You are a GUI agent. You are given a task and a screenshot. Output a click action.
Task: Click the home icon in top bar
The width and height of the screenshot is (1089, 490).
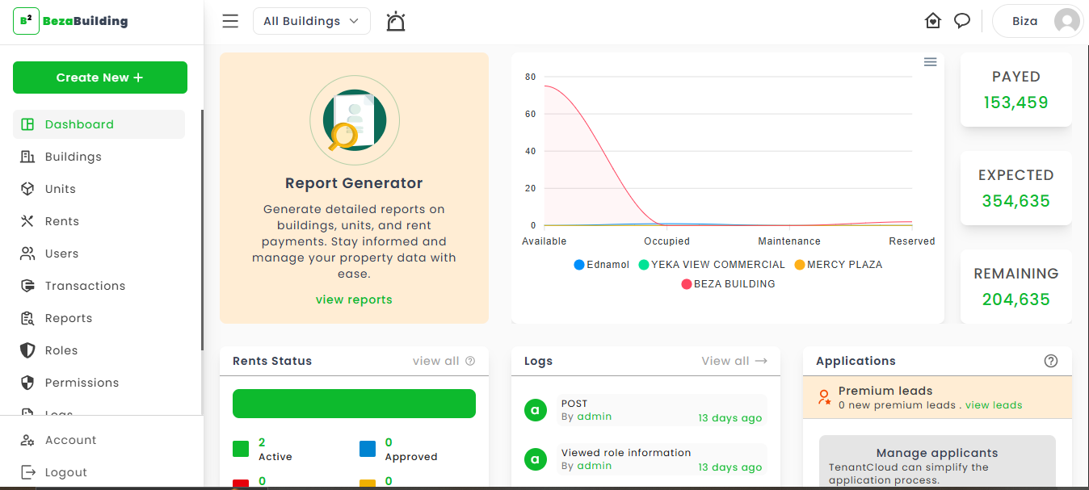coord(933,21)
